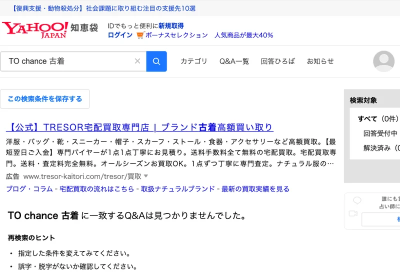The height and width of the screenshot is (273, 400).
Task: Click the speech bubble icon in the side panel
Action: (357, 200)
